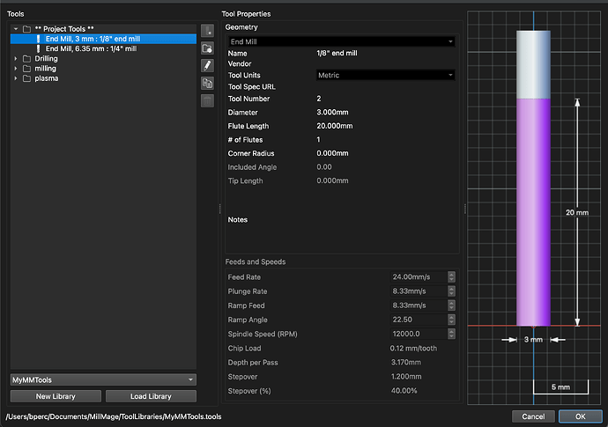Click the Cancel button
Screen dimensions: 608x427
point(533,416)
